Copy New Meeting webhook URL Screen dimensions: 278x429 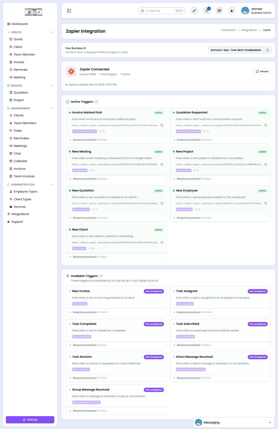(x=162, y=164)
